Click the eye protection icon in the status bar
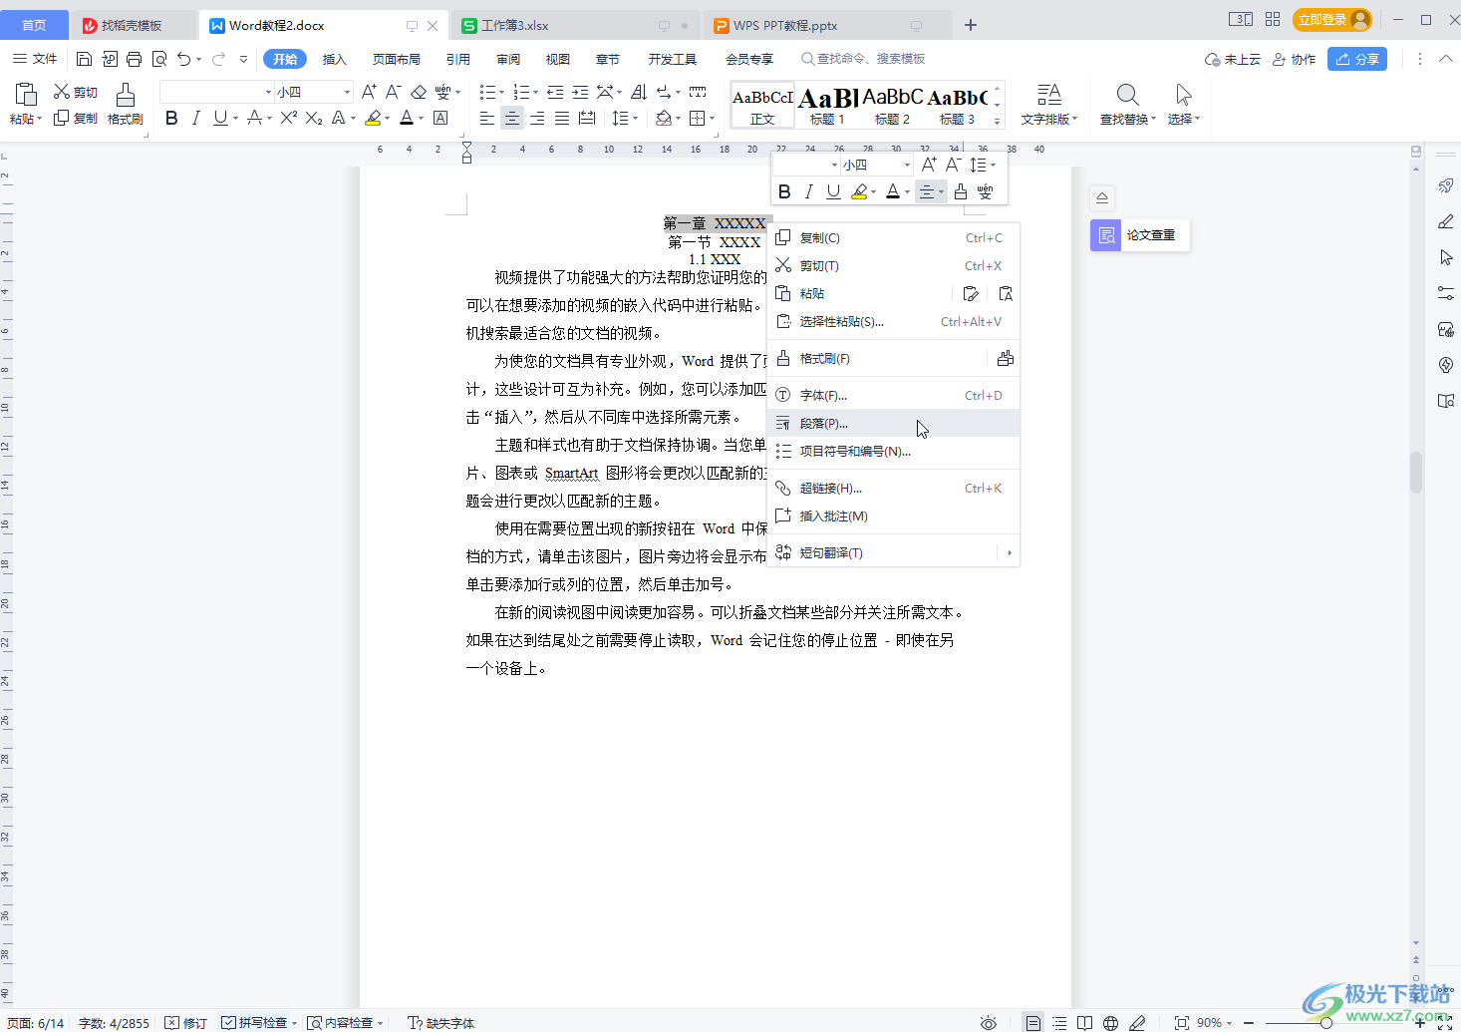The height and width of the screenshot is (1032, 1461). 988,1023
